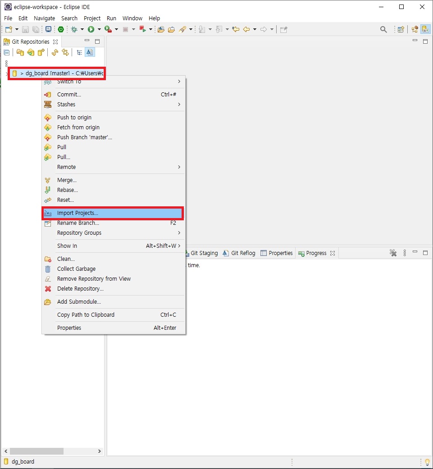Open the External Tools dropdown arrow

coord(150,29)
